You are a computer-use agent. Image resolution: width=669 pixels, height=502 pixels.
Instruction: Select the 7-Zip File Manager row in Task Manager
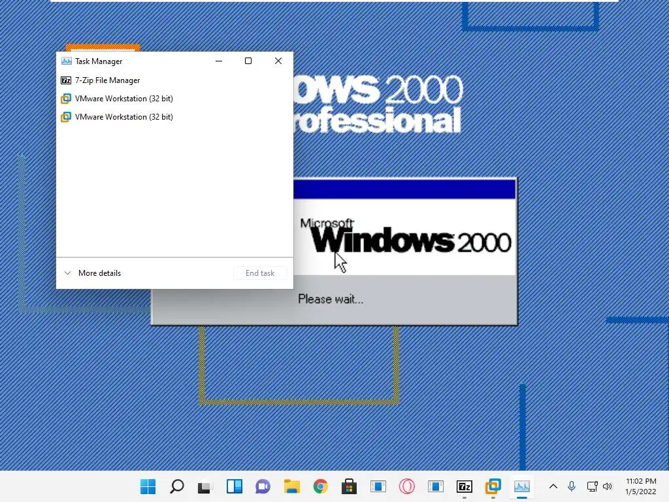point(174,80)
